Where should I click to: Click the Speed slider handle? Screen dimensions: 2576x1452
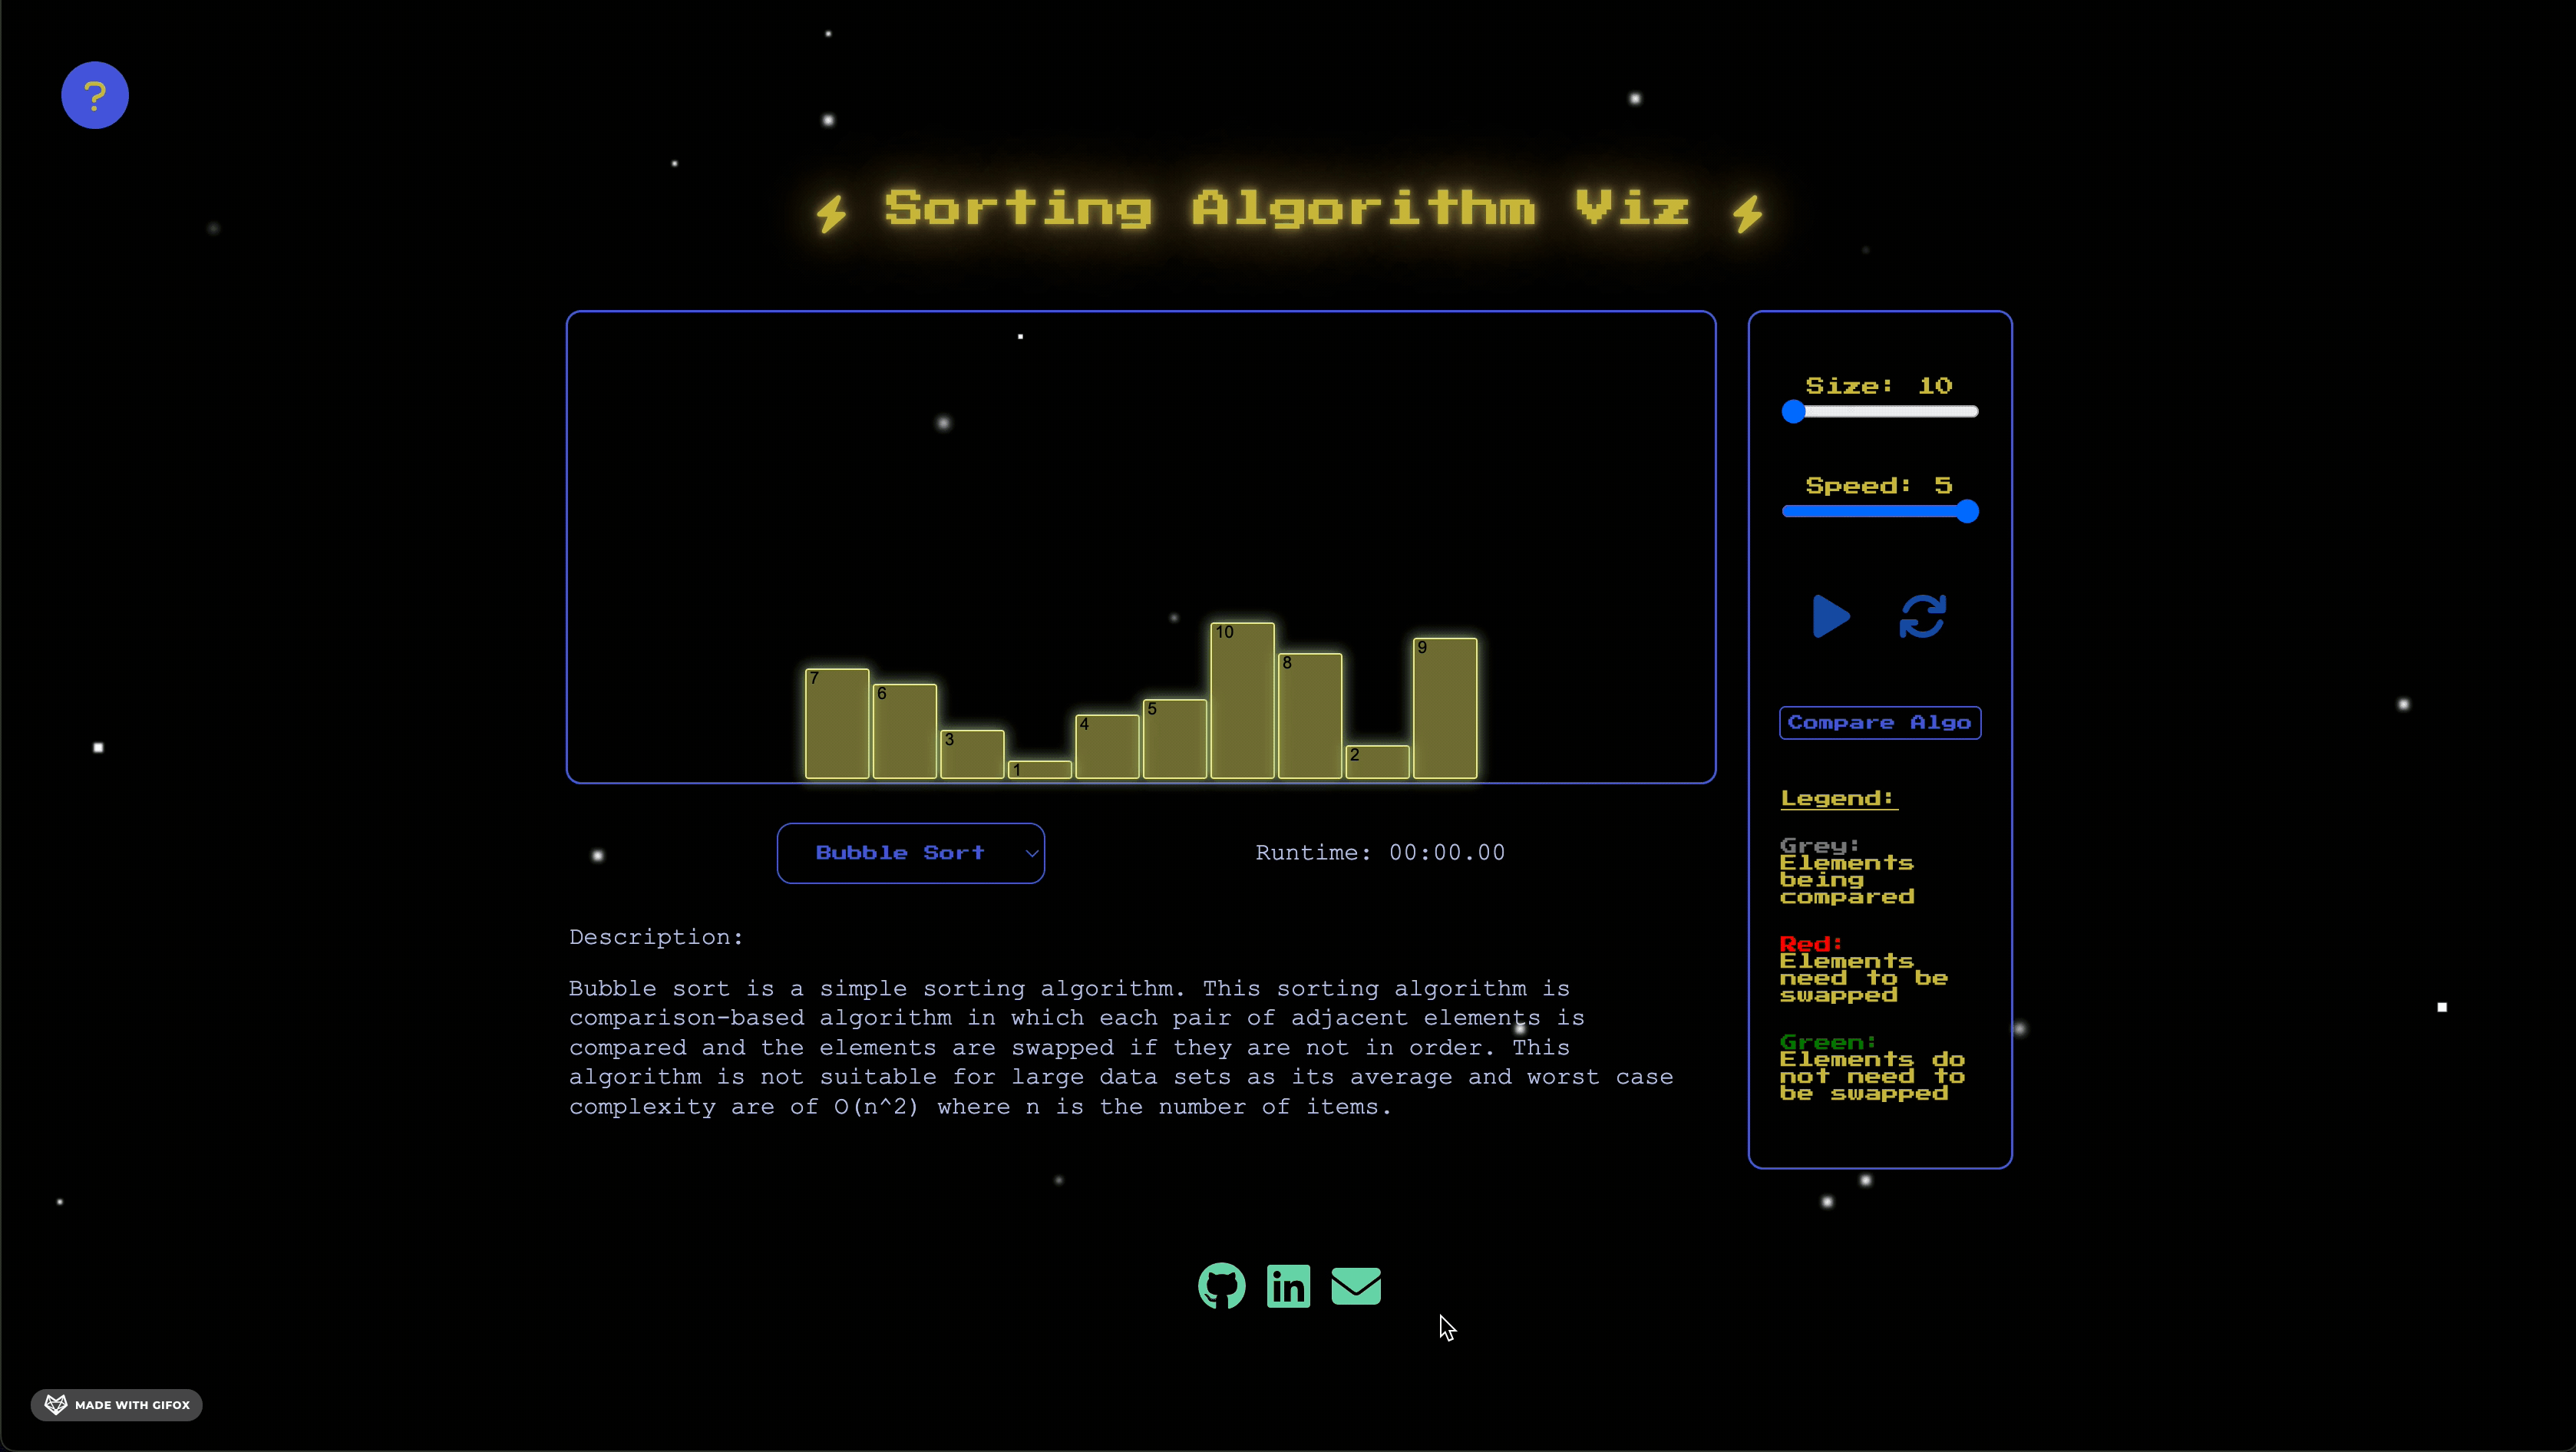1967,512
